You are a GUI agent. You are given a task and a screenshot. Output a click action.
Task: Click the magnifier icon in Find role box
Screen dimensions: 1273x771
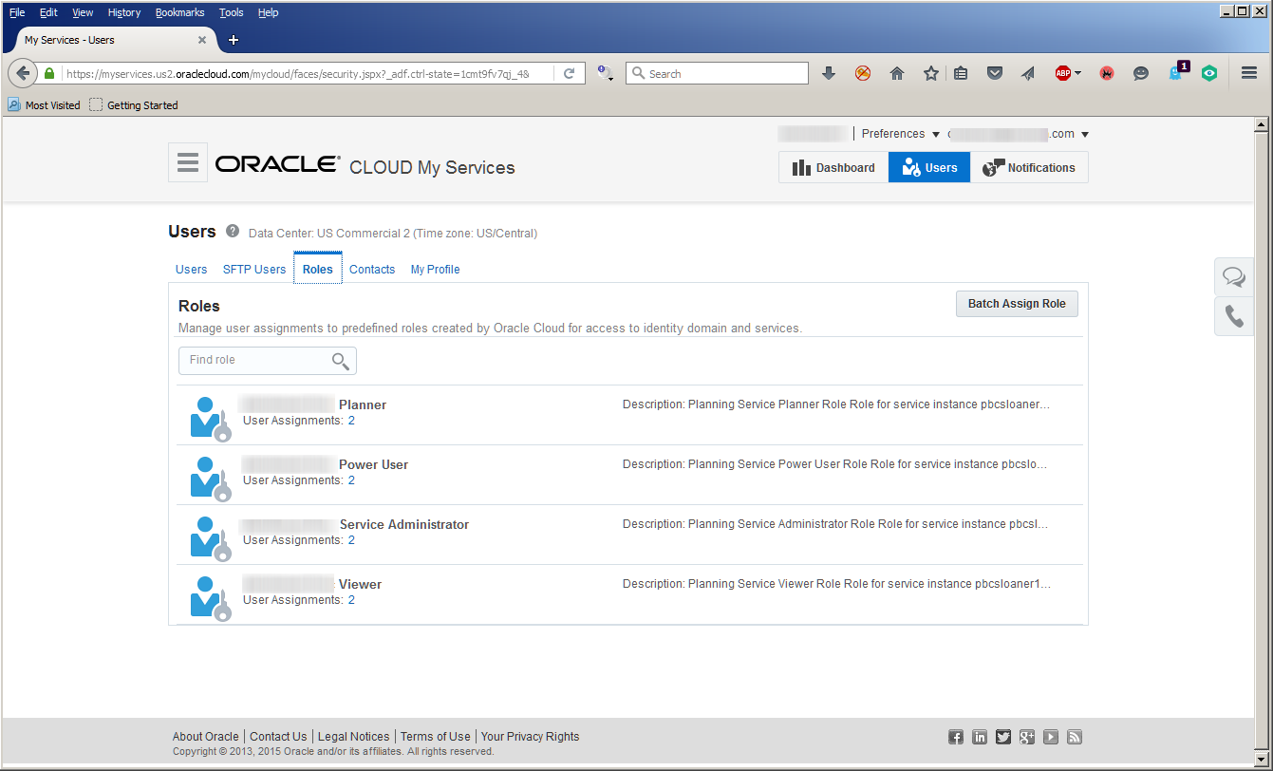[341, 361]
